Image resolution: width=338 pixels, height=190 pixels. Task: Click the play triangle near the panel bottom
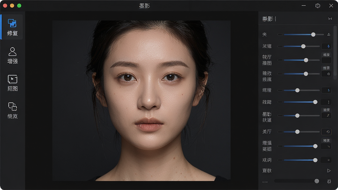click(x=329, y=171)
